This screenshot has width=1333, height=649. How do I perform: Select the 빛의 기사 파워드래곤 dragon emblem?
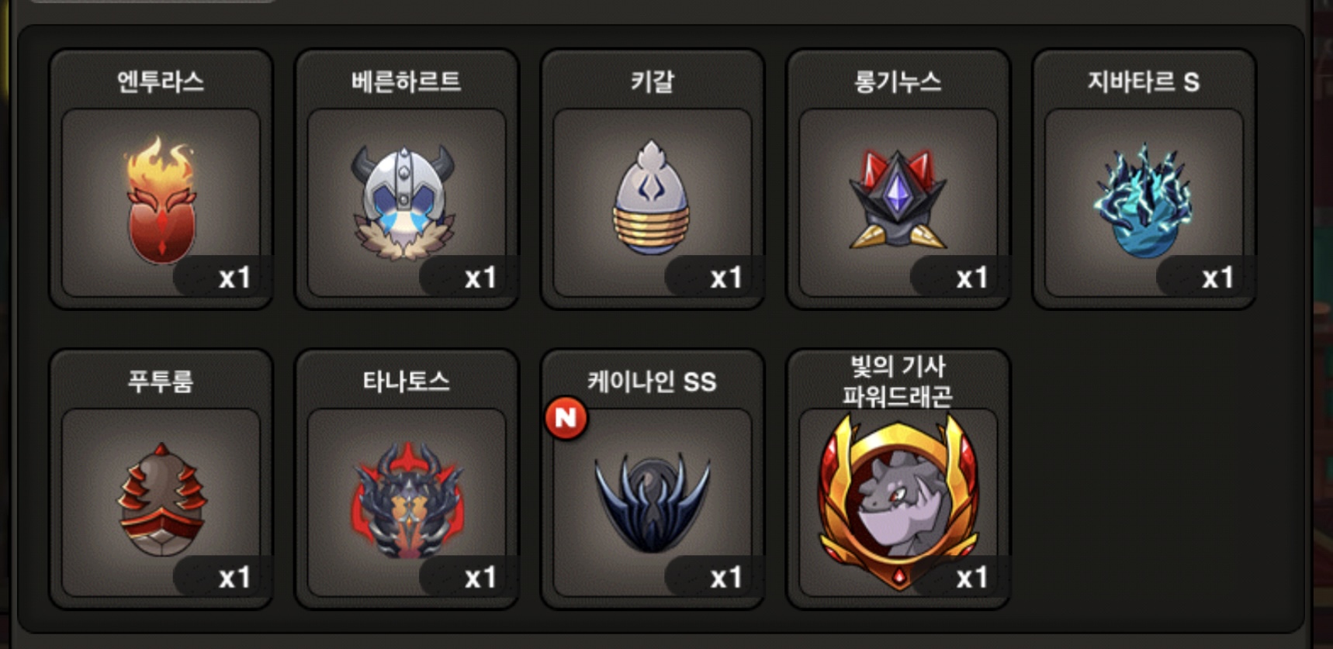898,500
